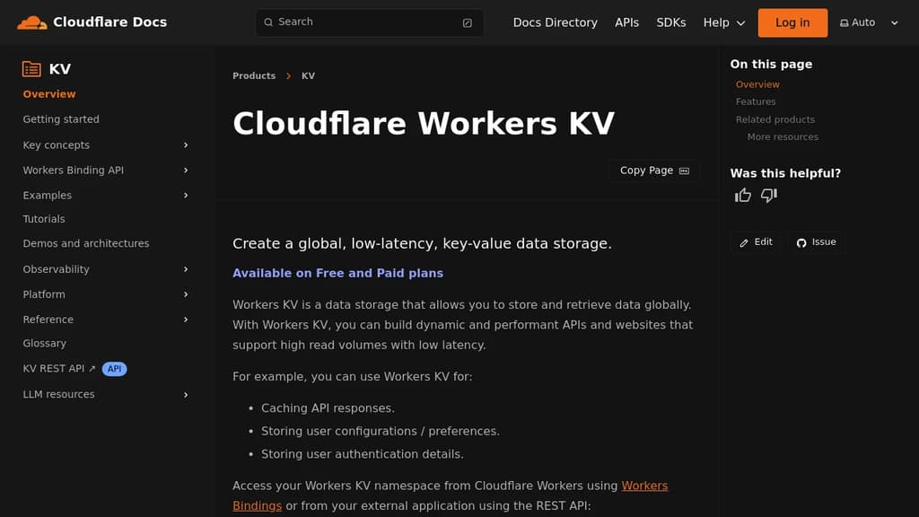
Task: Open the Help dropdown menu
Action: click(724, 22)
